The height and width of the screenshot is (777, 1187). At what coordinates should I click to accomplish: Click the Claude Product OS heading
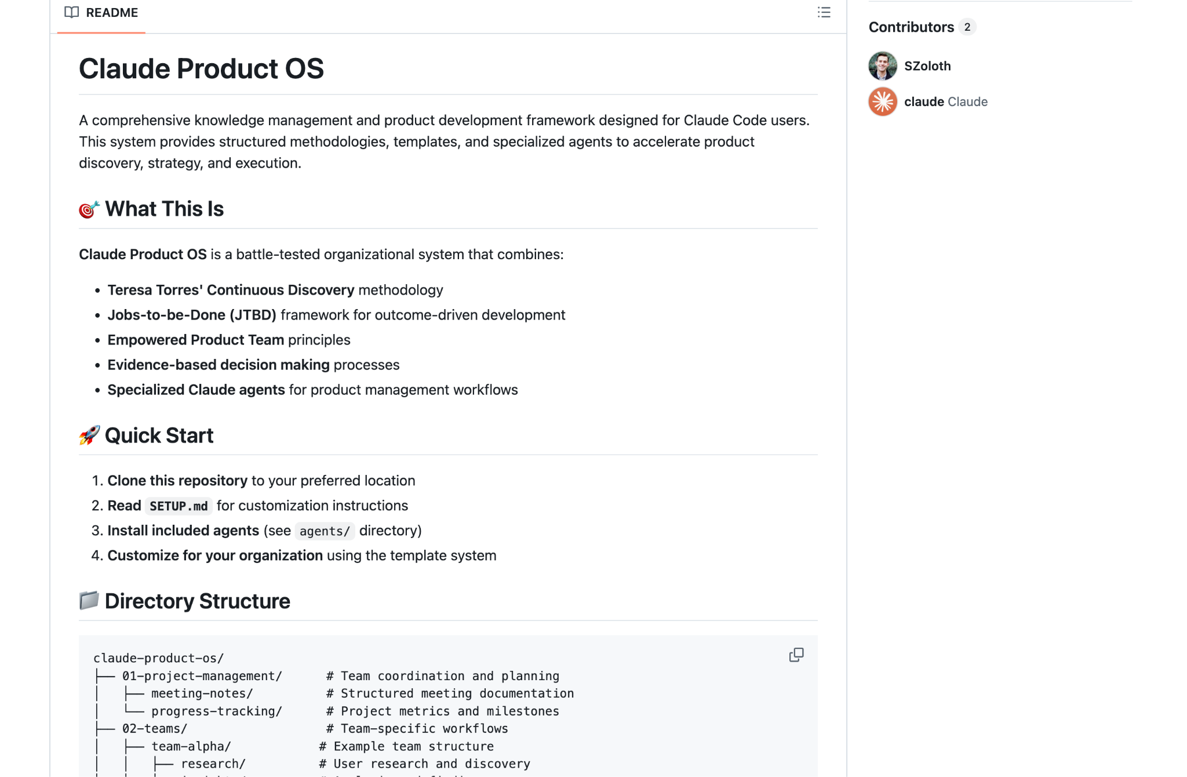pos(201,68)
